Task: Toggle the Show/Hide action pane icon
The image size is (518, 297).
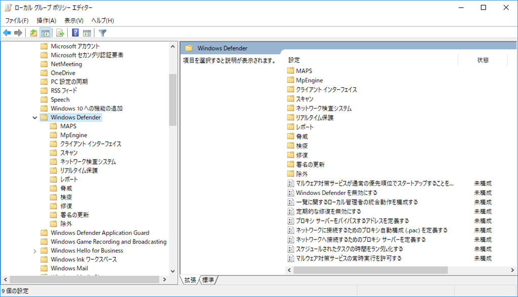Action: (x=87, y=33)
